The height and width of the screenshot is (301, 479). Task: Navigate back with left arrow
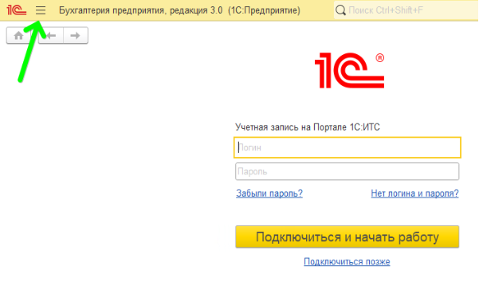point(51,36)
